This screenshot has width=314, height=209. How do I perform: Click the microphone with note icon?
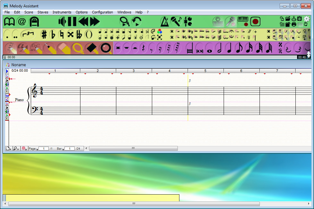(x=176, y=21)
